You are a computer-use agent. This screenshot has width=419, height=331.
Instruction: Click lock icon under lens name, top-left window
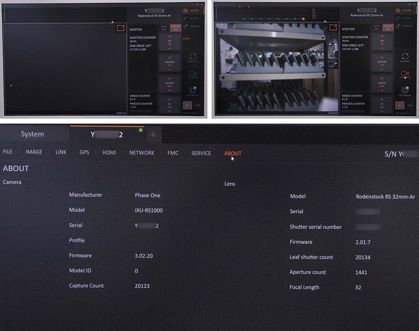154,21
